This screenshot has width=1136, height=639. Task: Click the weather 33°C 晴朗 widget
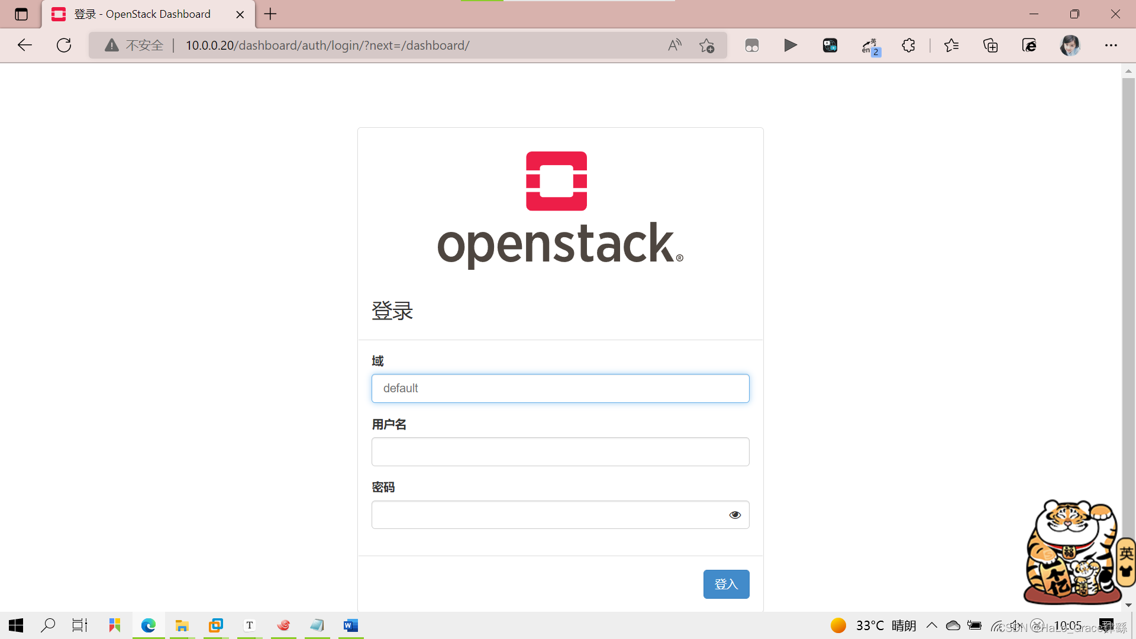pyautogui.click(x=873, y=625)
